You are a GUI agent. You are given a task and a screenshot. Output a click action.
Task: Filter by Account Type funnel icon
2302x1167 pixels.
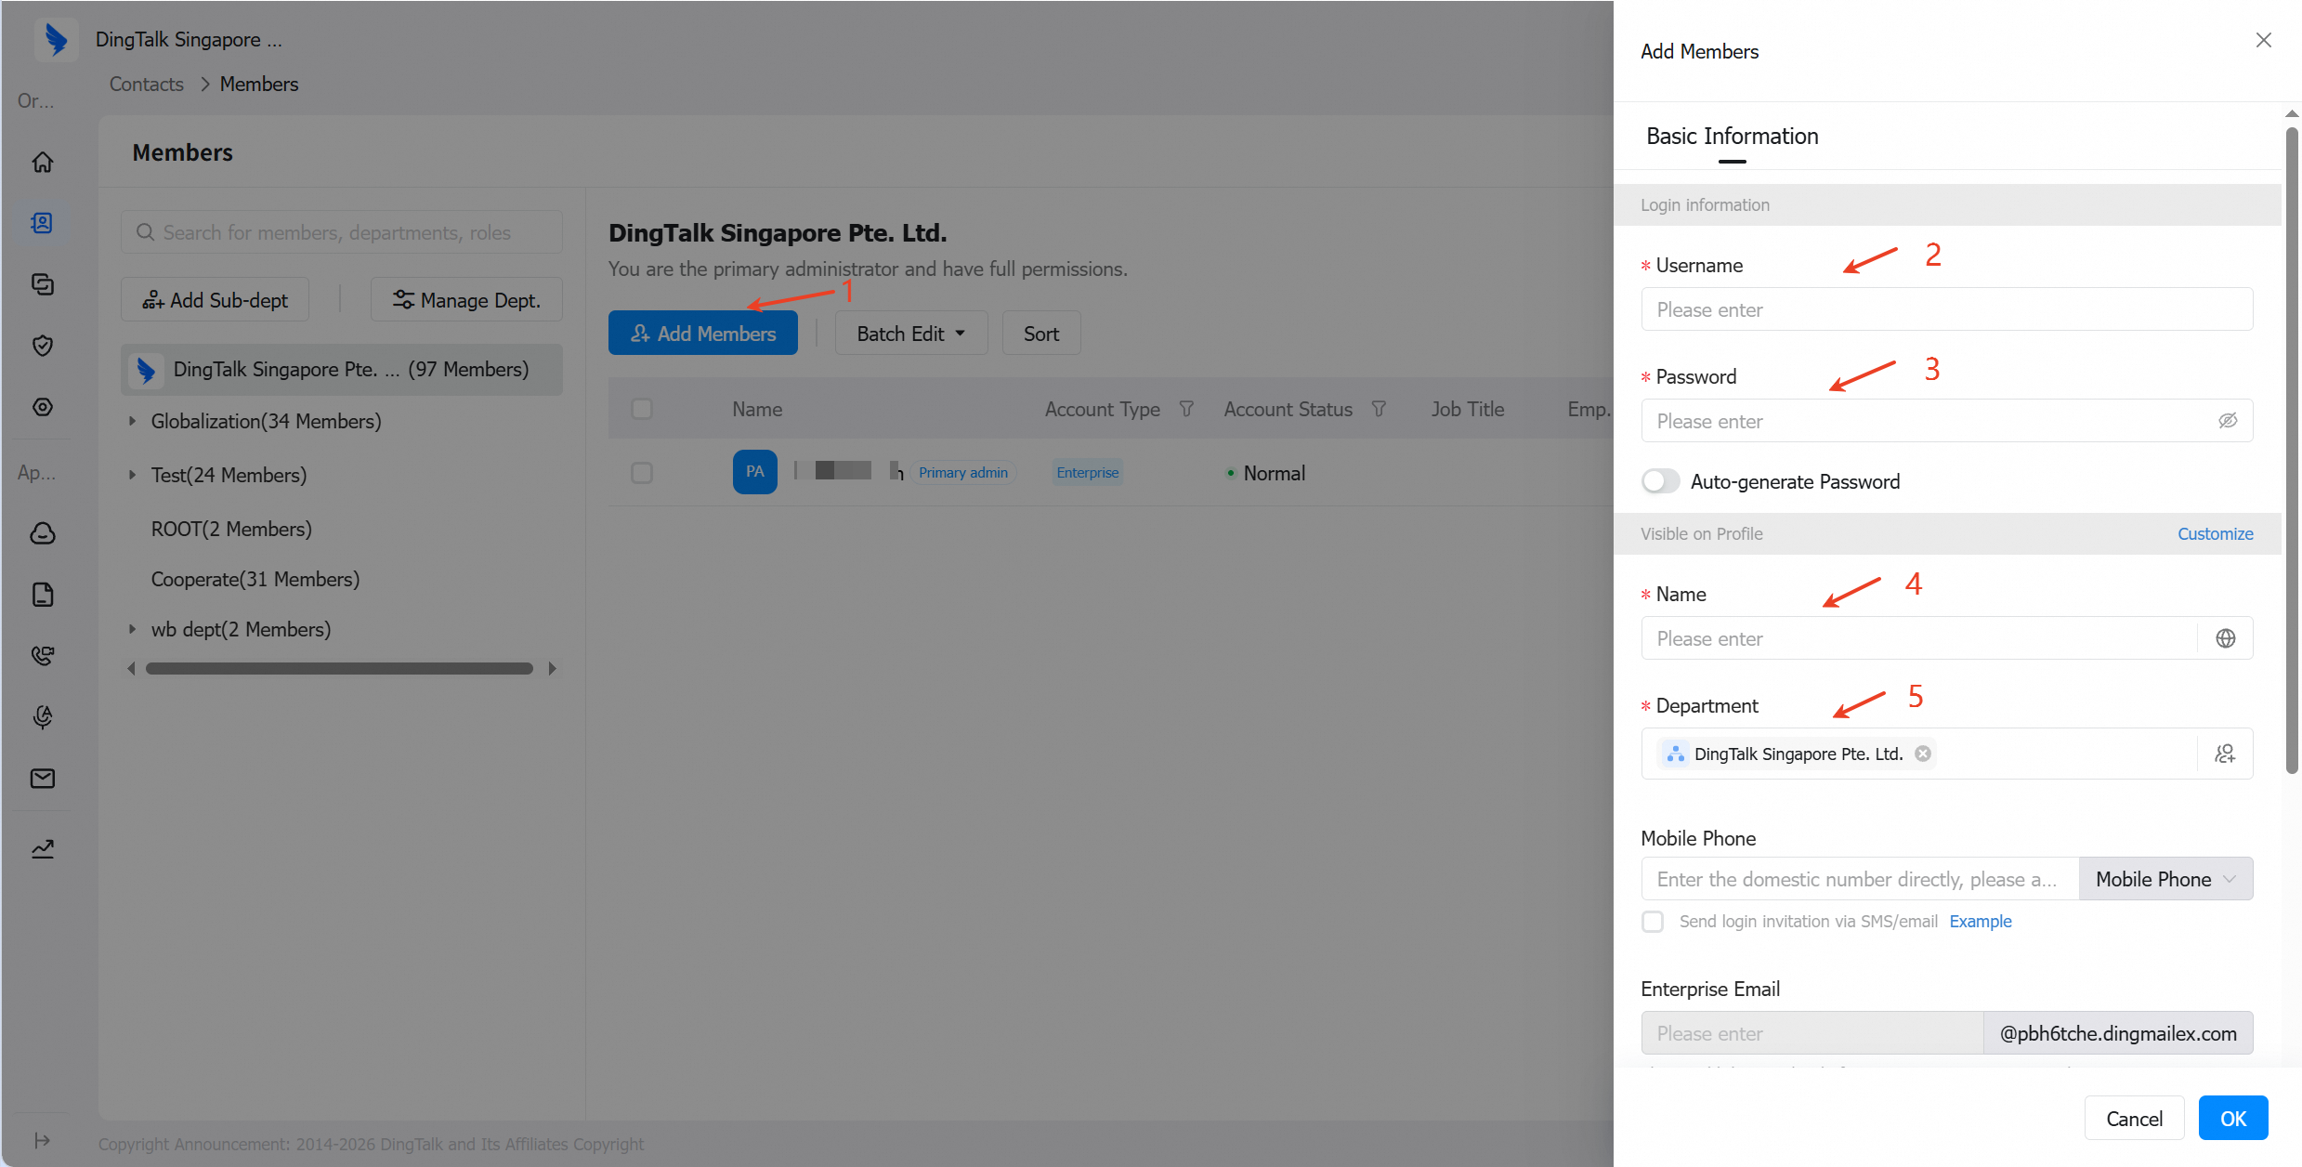click(1186, 409)
